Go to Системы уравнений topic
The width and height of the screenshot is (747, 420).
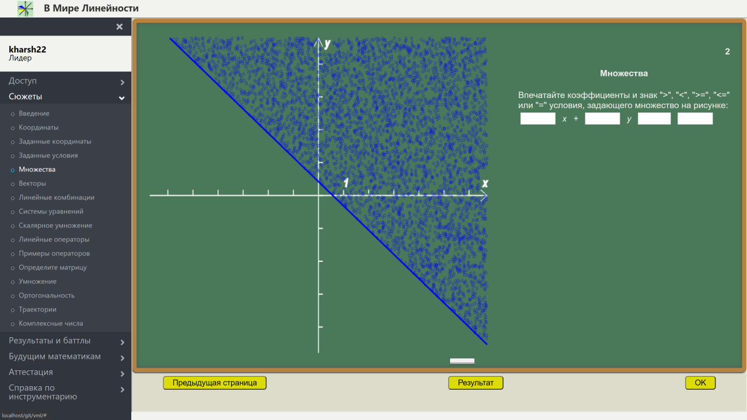pos(51,212)
